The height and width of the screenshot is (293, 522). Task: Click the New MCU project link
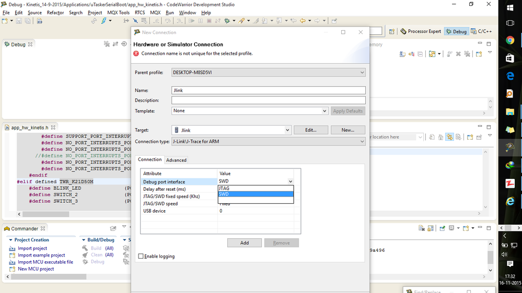point(36,268)
